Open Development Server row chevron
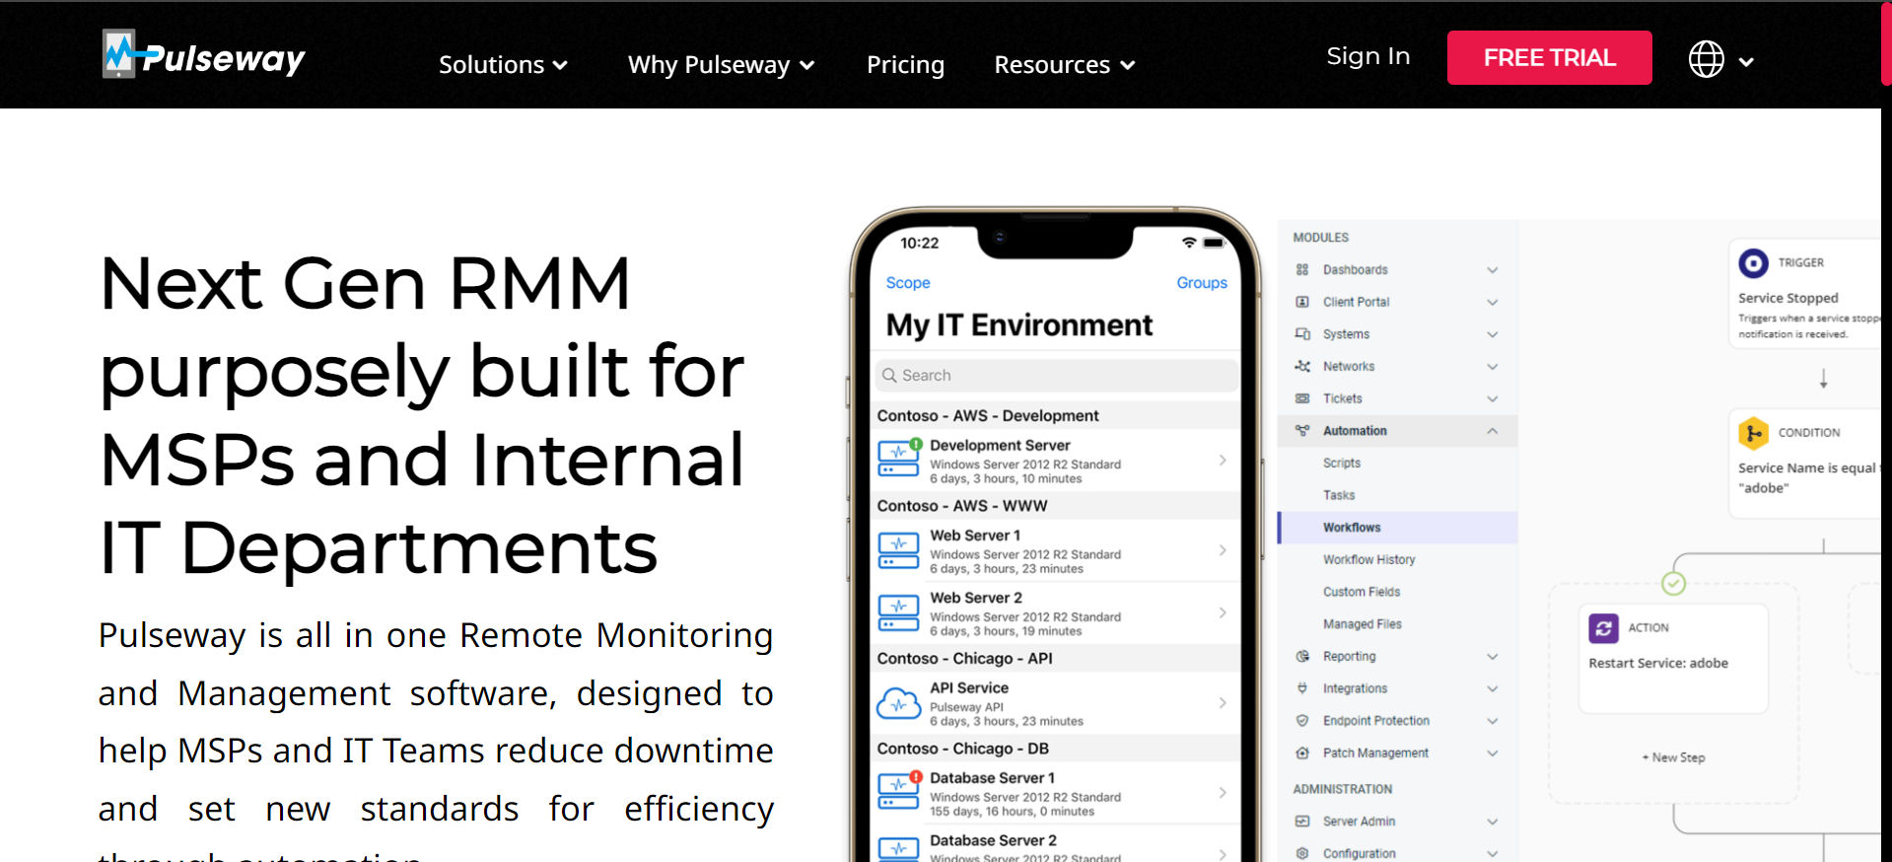This screenshot has width=1892, height=862. click(x=1223, y=461)
